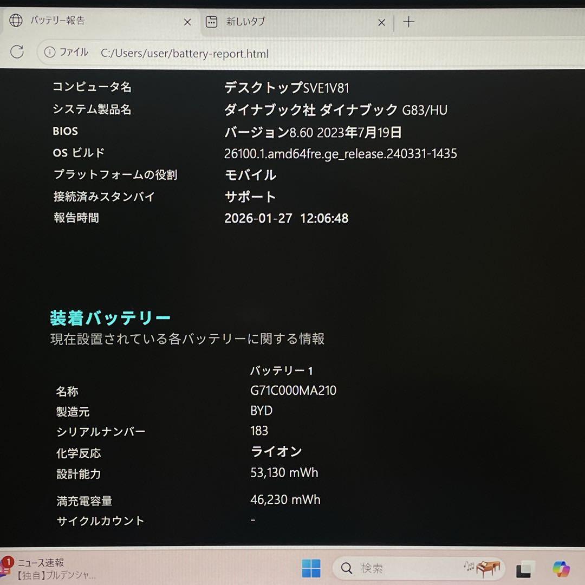585x585 pixels.
Task: Close the battery report tab
Action: [x=187, y=22]
